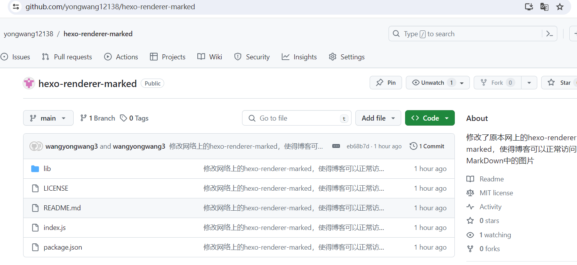577x265 pixels.
Task: Click the index.js file icon
Action: [35, 228]
